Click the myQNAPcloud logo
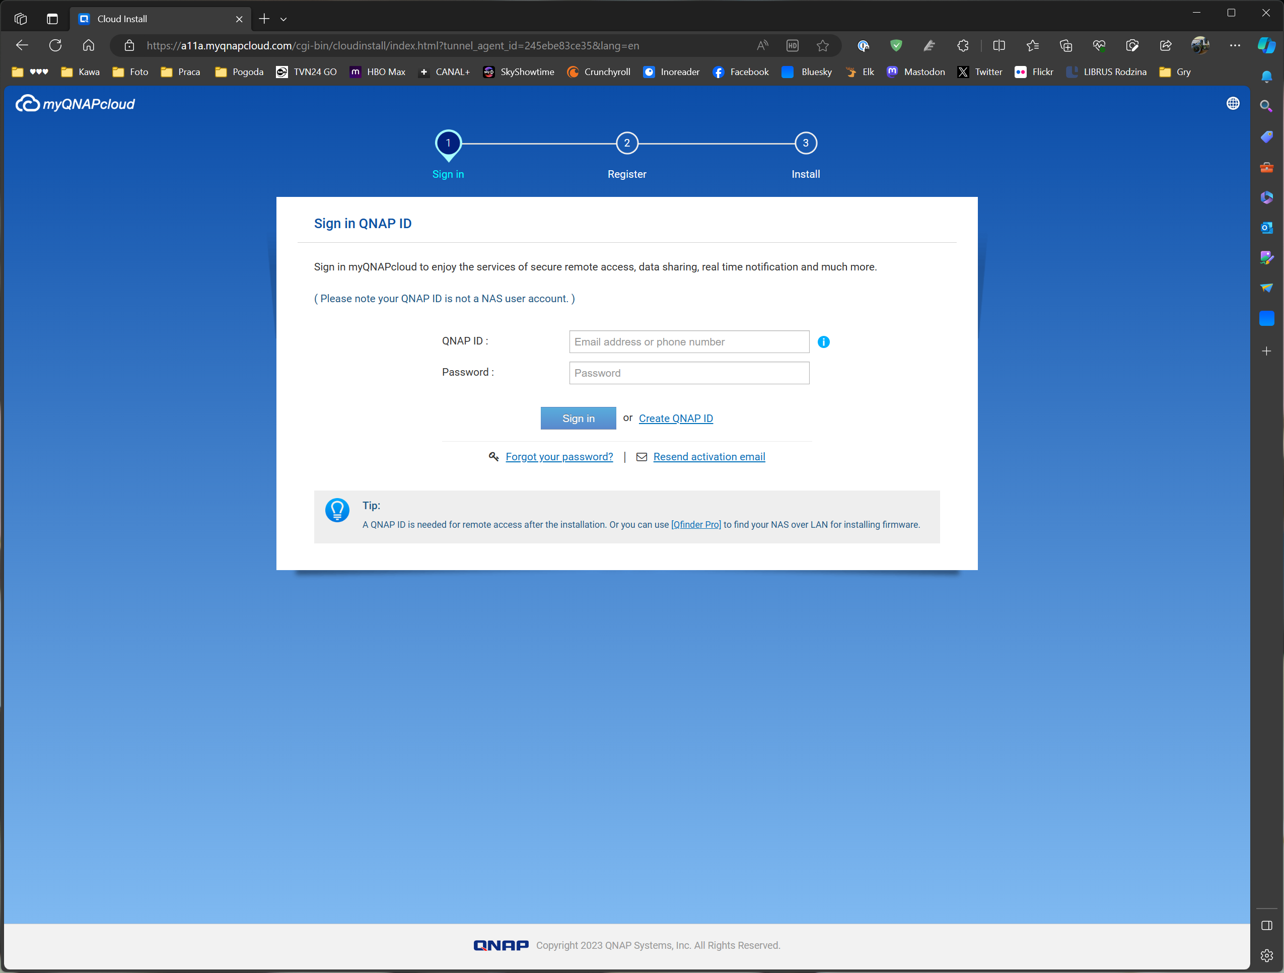This screenshot has width=1284, height=973. coord(76,104)
